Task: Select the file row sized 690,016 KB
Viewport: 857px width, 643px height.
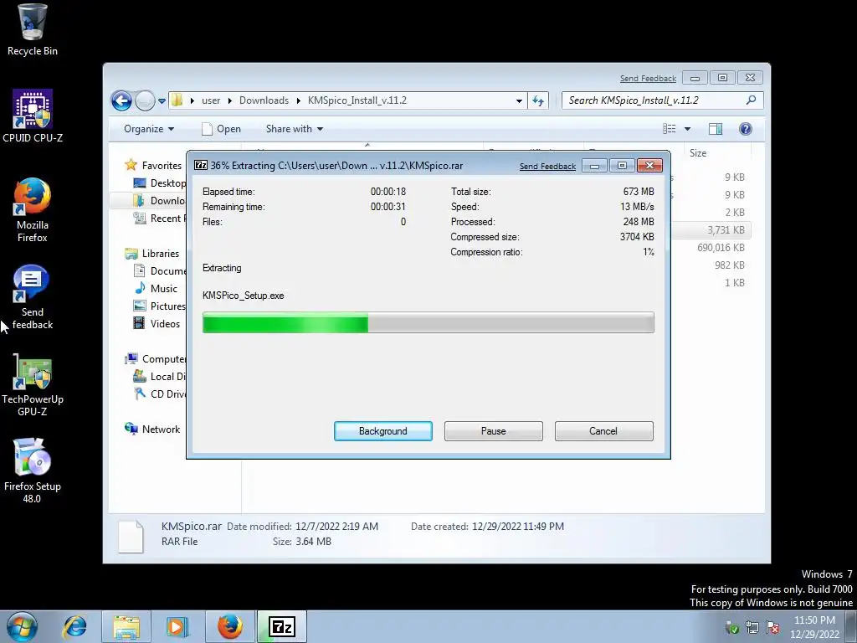Action: (x=711, y=248)
